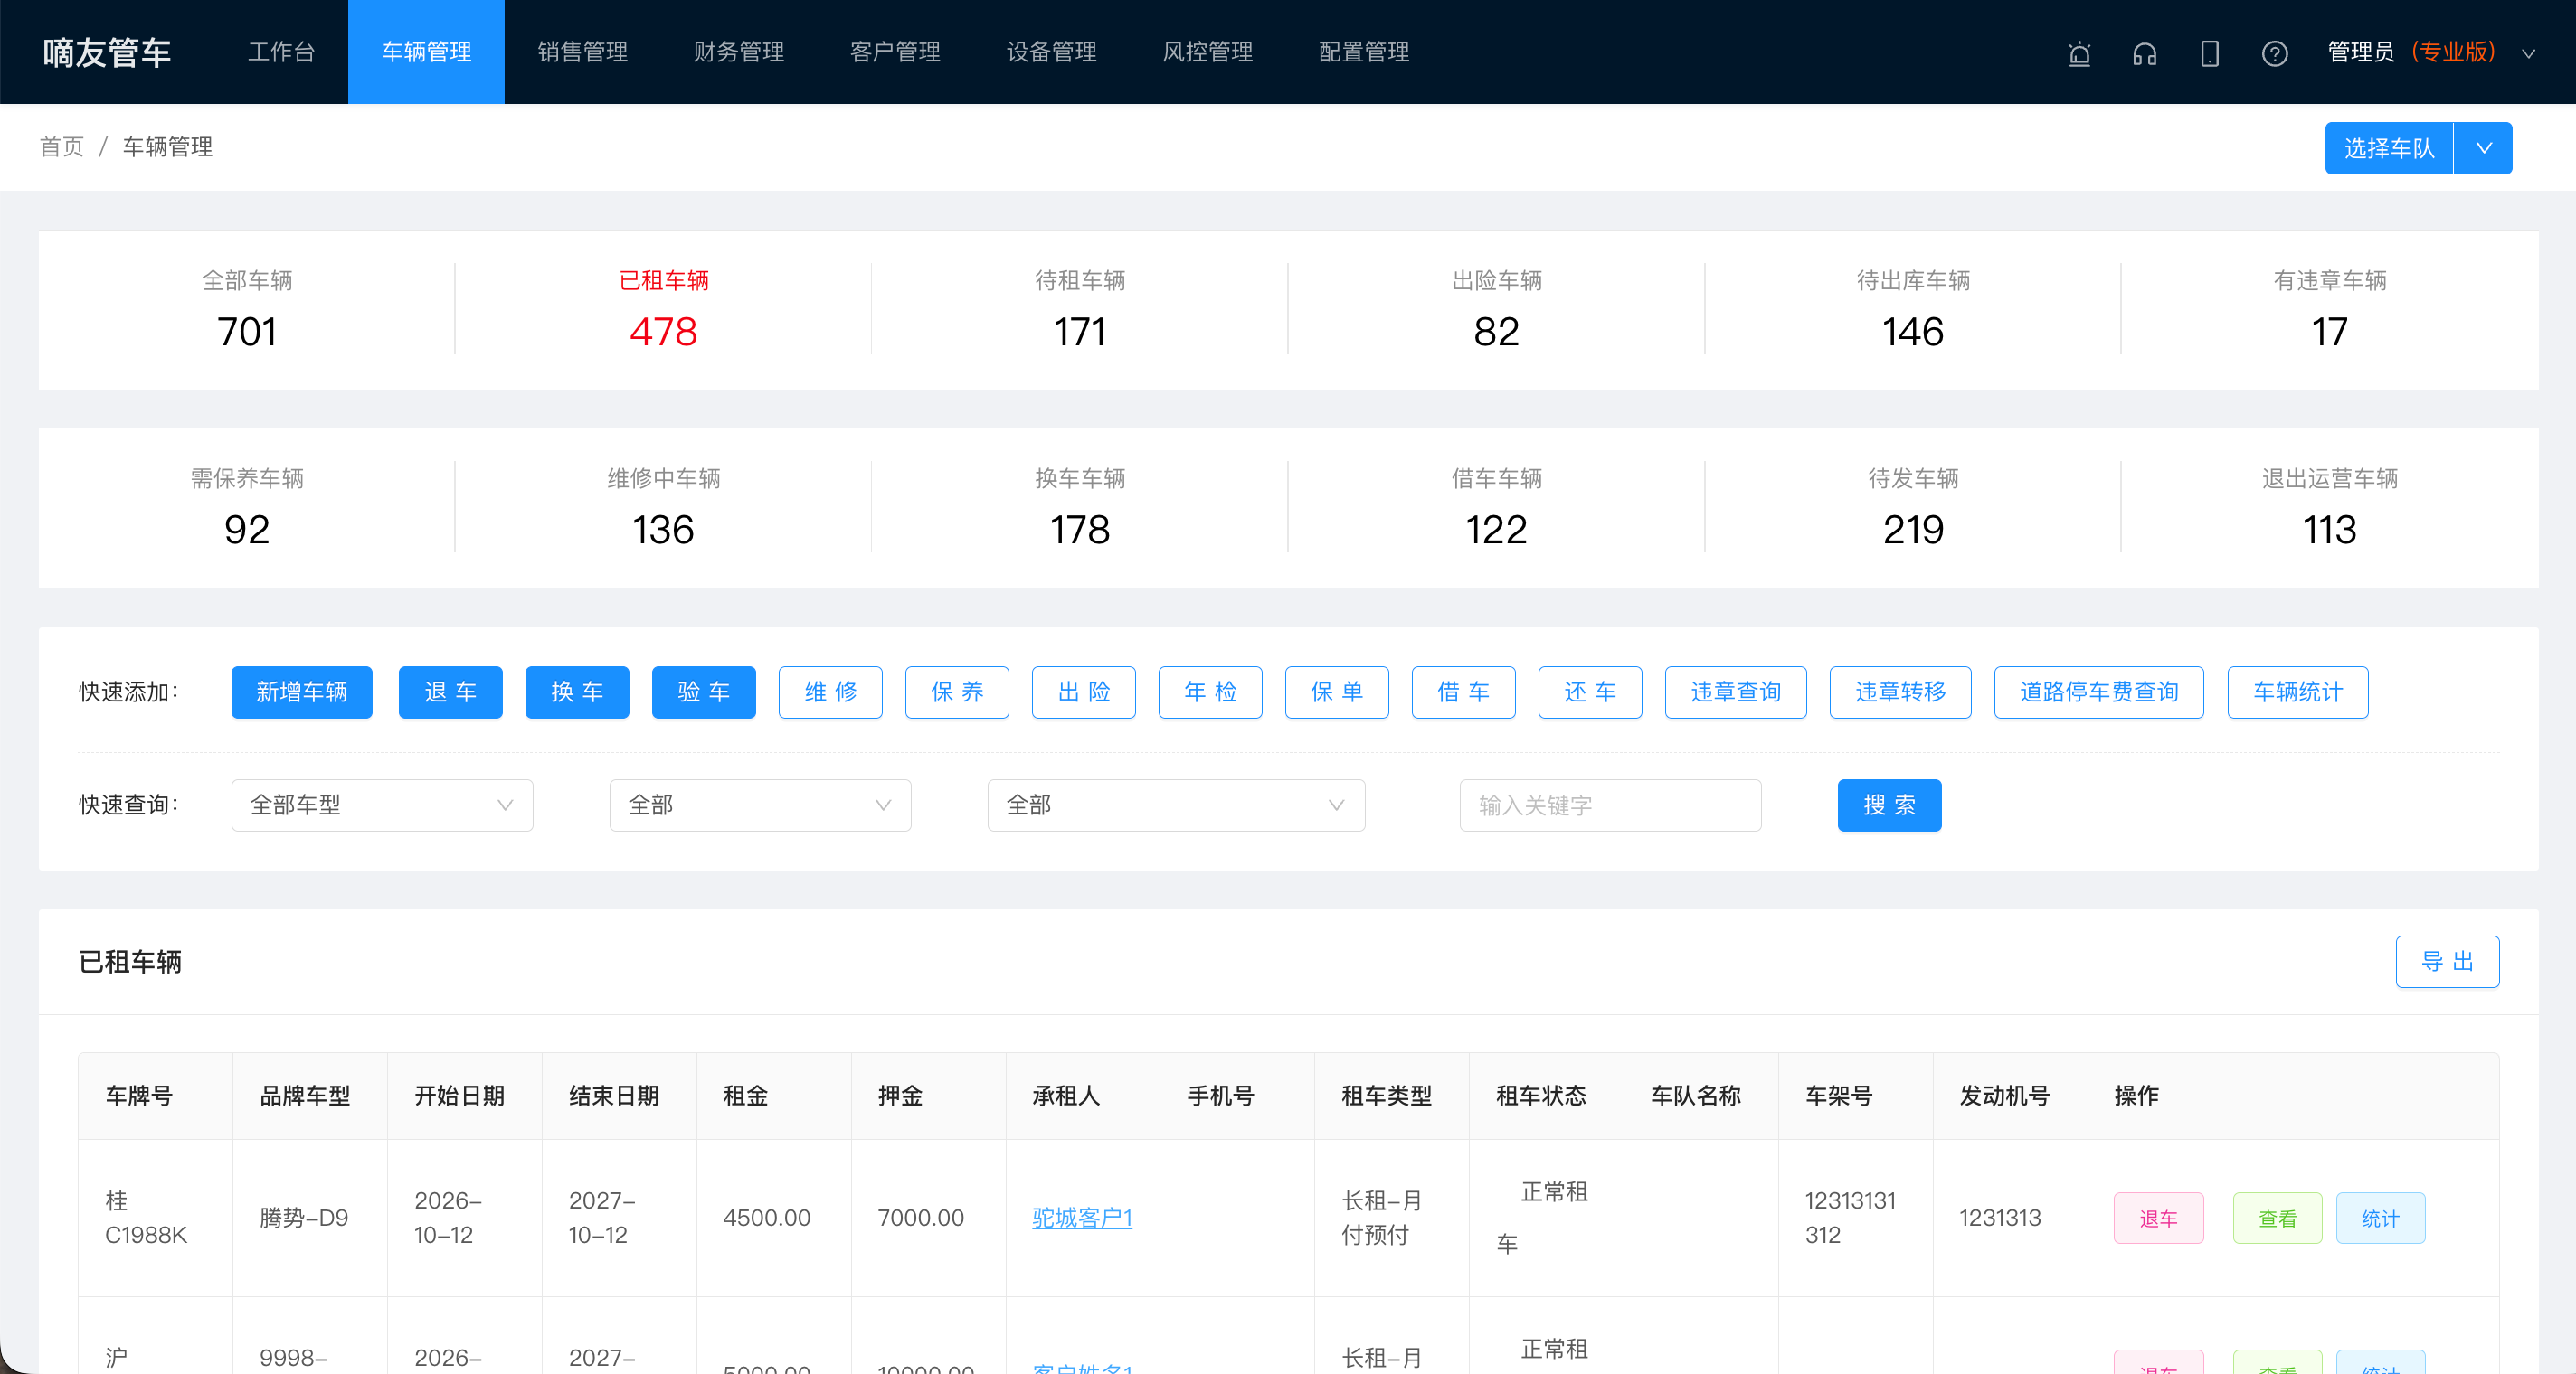Click the 出 险 button
This screenshot has width=2576, height=1374.
click(x=1083, y=692)
